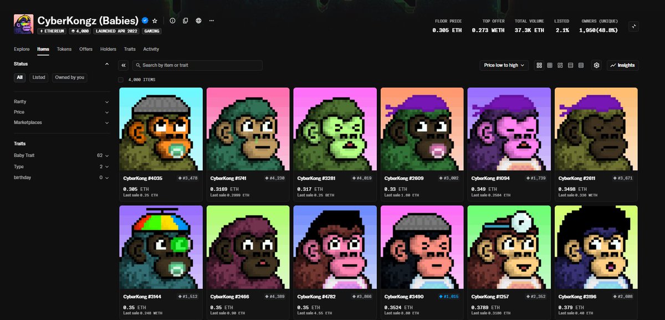Go to the Explore tab
This screenshot has height=320, width=665.
(22, 49)
